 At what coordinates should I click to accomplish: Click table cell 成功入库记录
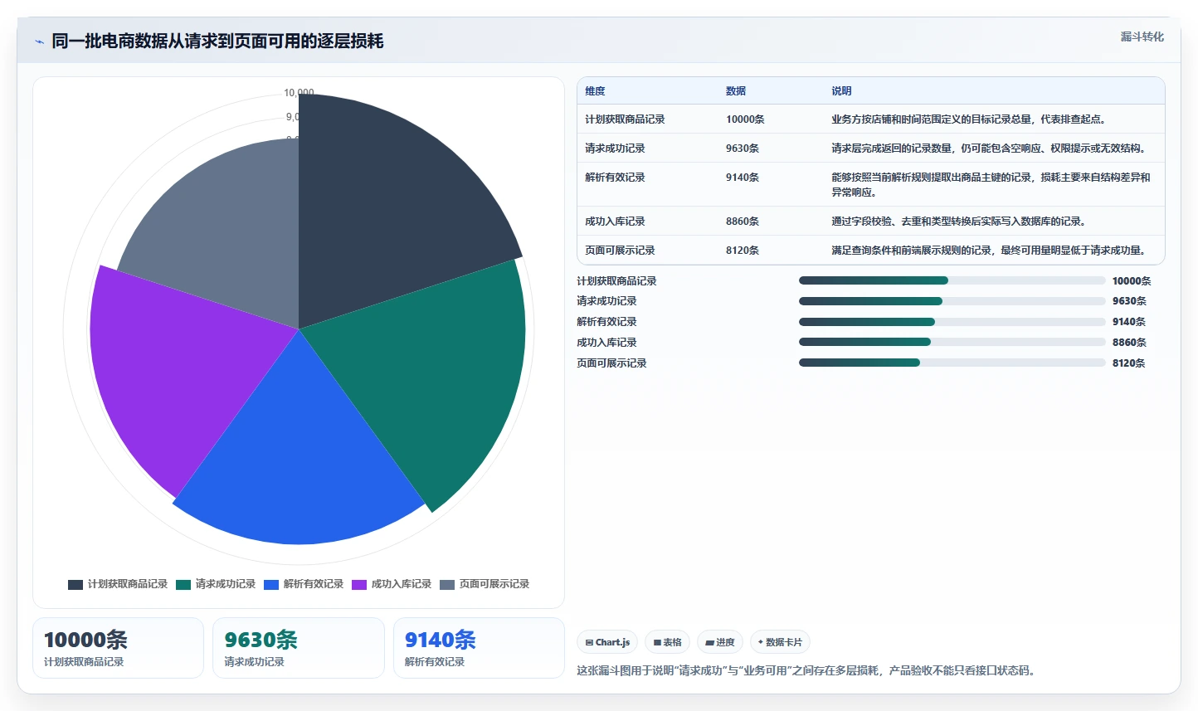point(615,222)
